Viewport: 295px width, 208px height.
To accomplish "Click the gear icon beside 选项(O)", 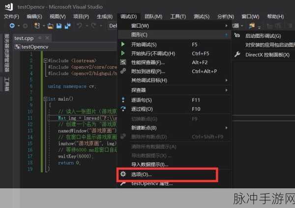I will [x=123, y=174].
